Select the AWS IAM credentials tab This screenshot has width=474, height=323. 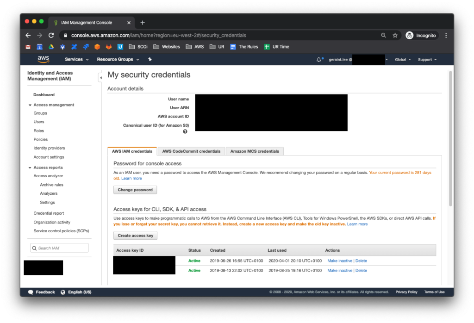tap(132, 151)
